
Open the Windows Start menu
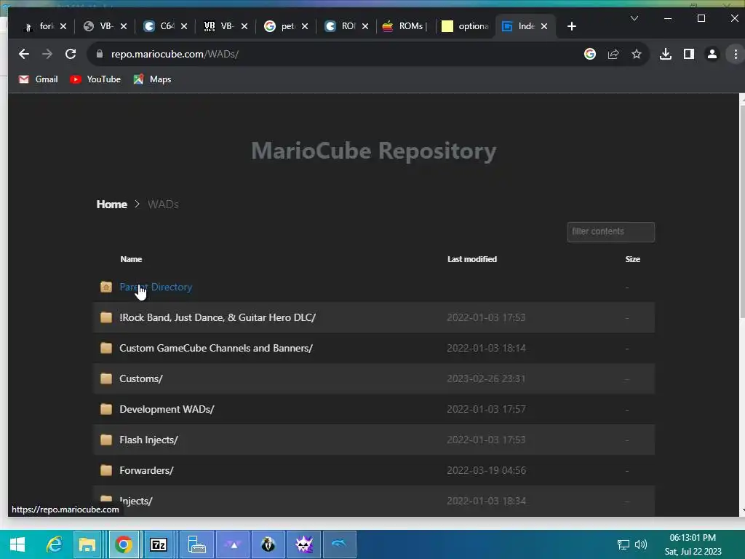17,544
